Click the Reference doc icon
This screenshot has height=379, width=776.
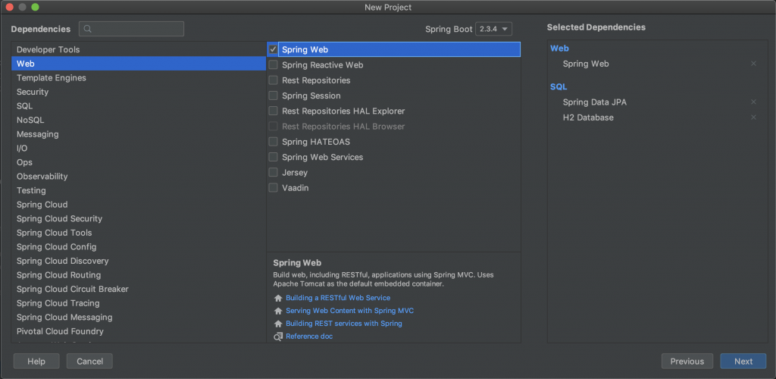click(x=278, y=337)
